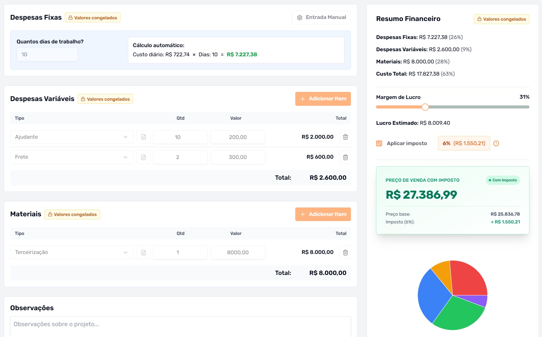Image resolution: width=542 pixels, height=337 pixels.
Task: Click the tax info warning icon
Action: pyautogui.click(x=496, y=143)
